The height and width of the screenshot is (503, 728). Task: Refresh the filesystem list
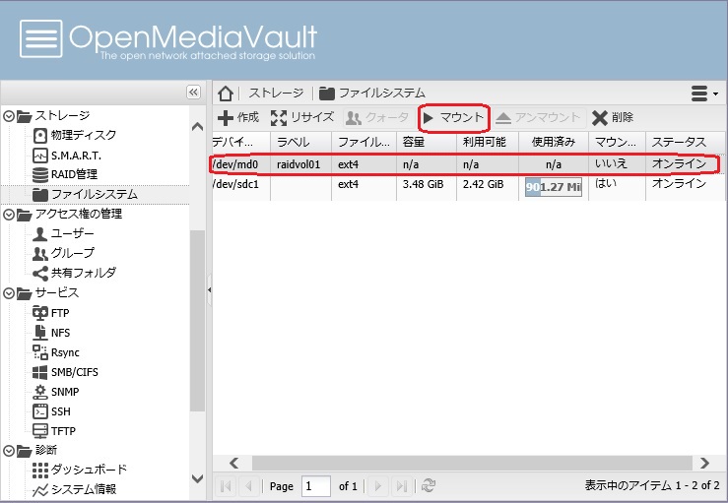[x=429, y=486]
